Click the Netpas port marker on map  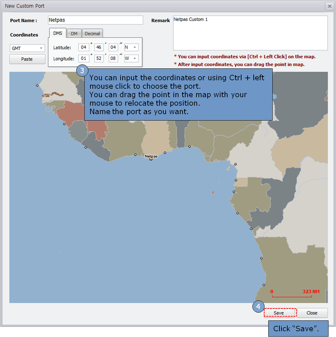[151, 159]
